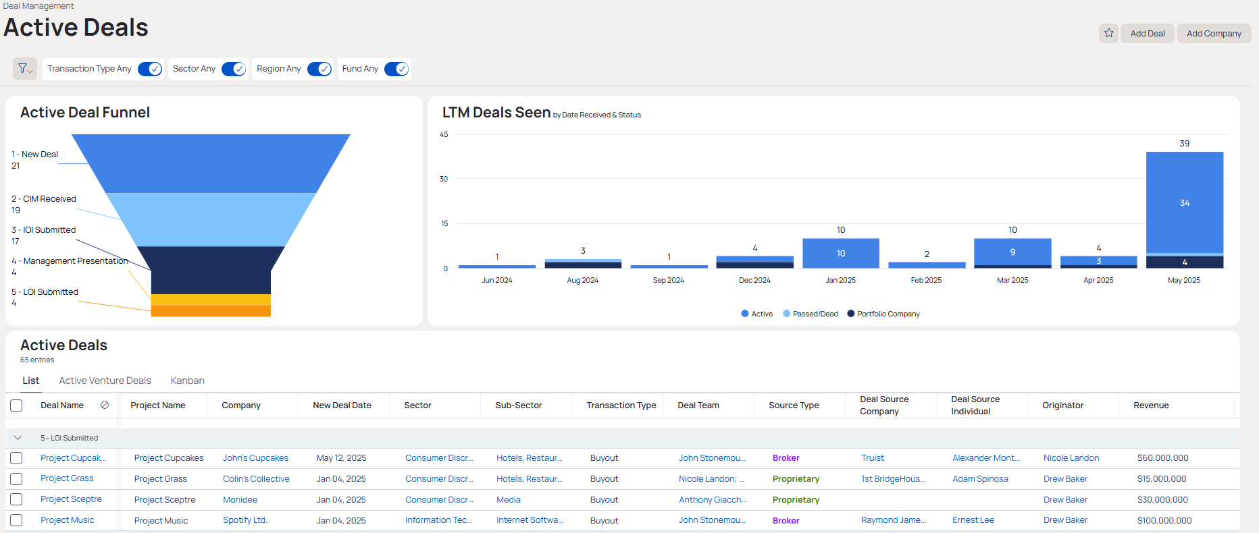1259x533 pixels.
Task: Click the Portfolio Company legend marker
Action: click(851, 314)
